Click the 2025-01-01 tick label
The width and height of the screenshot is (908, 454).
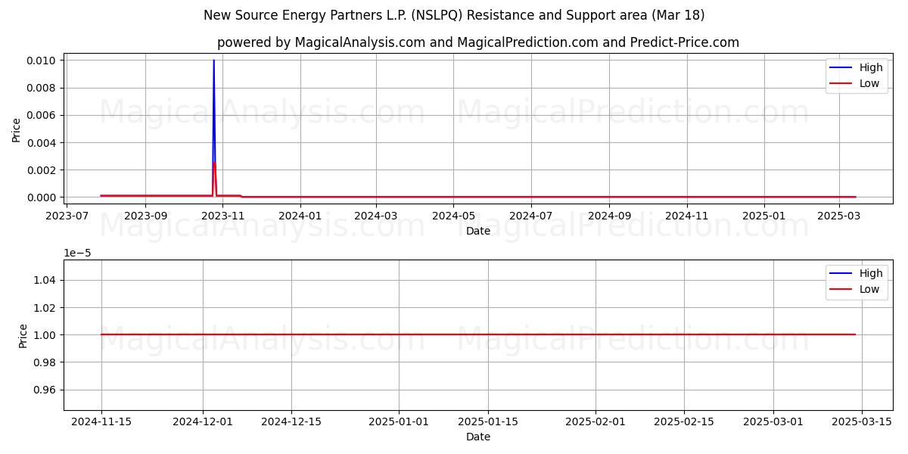click(x=399, y=421)
